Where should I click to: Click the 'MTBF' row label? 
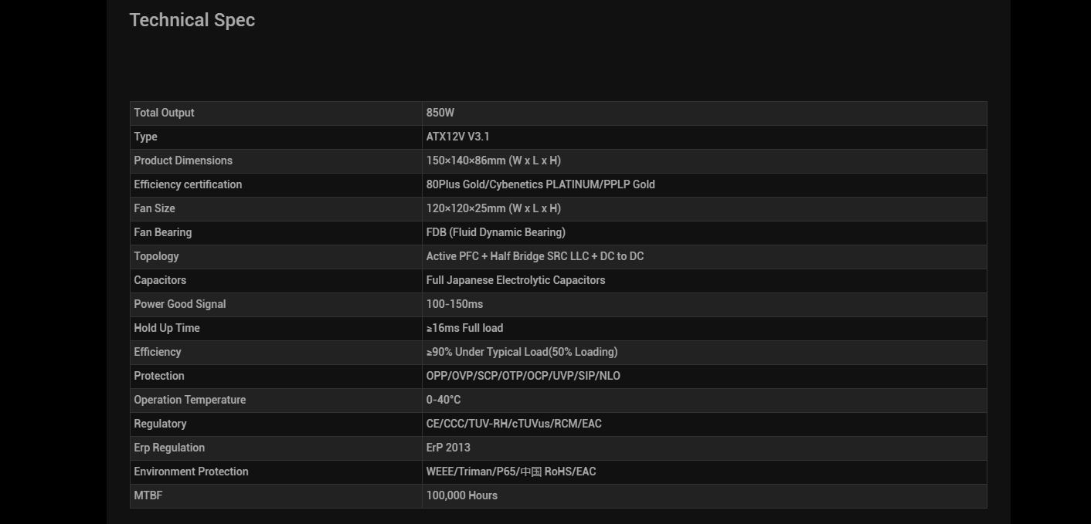coord(148,495)
